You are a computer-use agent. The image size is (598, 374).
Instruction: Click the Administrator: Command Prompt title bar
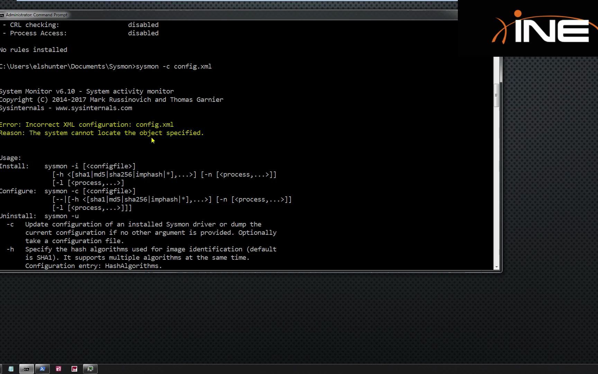[x=228, y=15]
